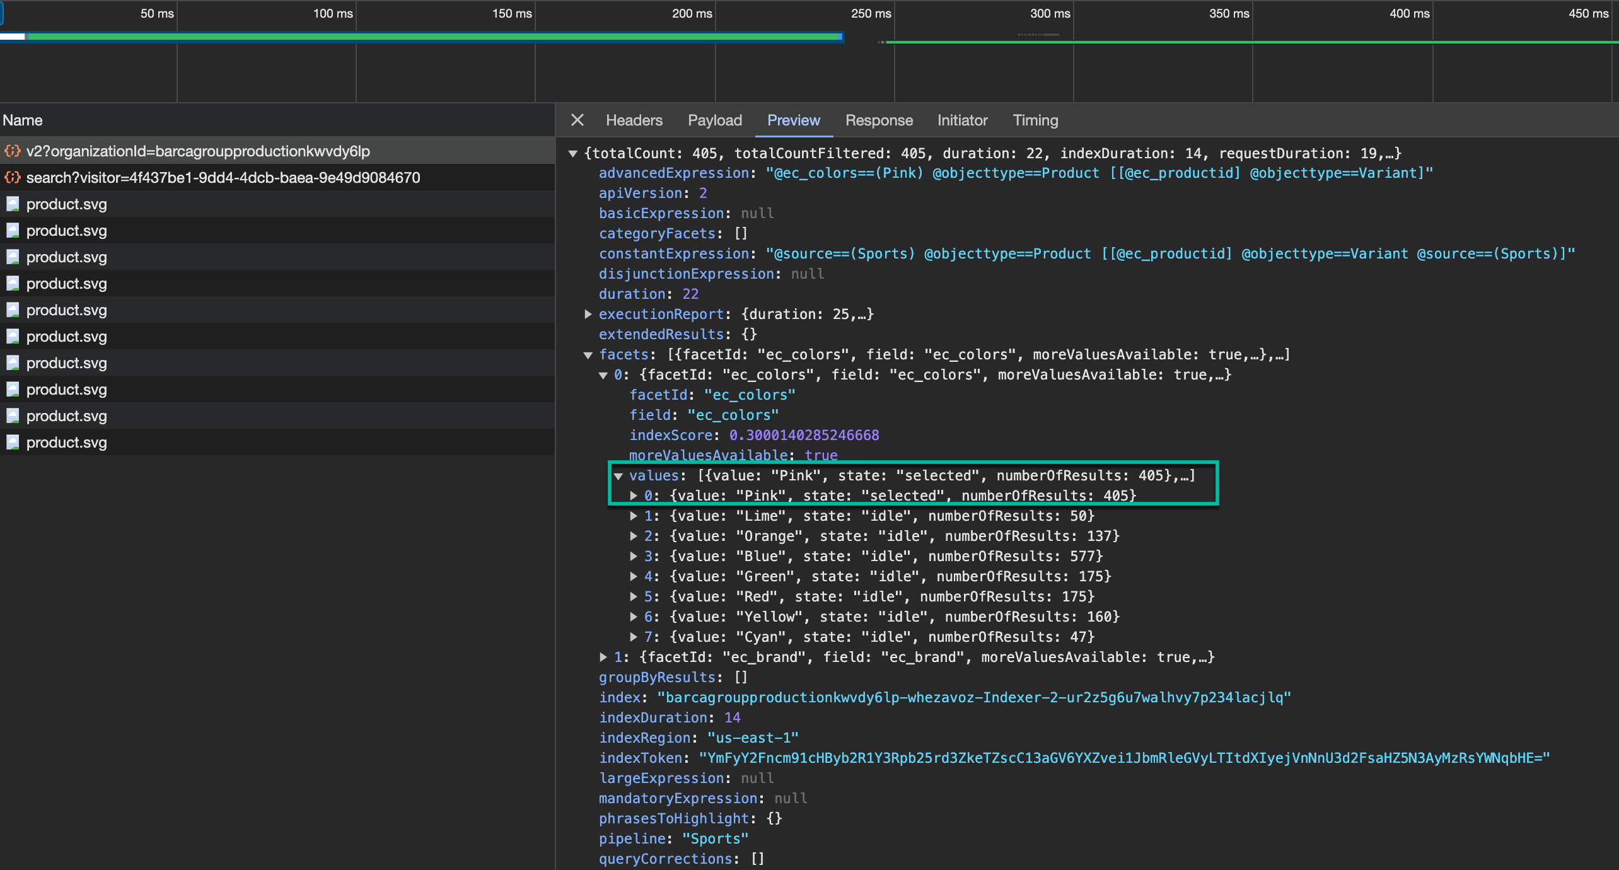Screen dimensions: 1619x870
Task: Click the 200 ms timeline marker
Action: [x=692, y=13]
